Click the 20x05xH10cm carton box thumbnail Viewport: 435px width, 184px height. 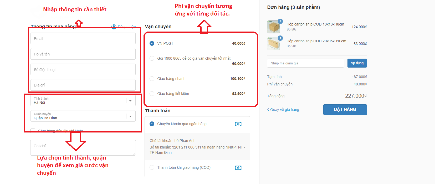pyautogui.click(x=274, y=44)
